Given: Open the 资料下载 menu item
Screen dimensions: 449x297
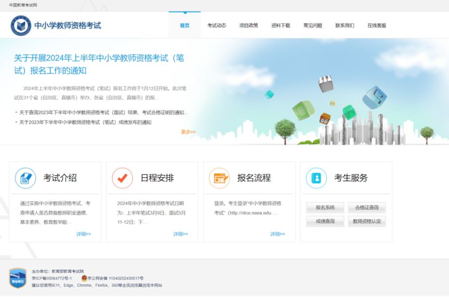Looking at the screenshot, I should click(281, 25).
